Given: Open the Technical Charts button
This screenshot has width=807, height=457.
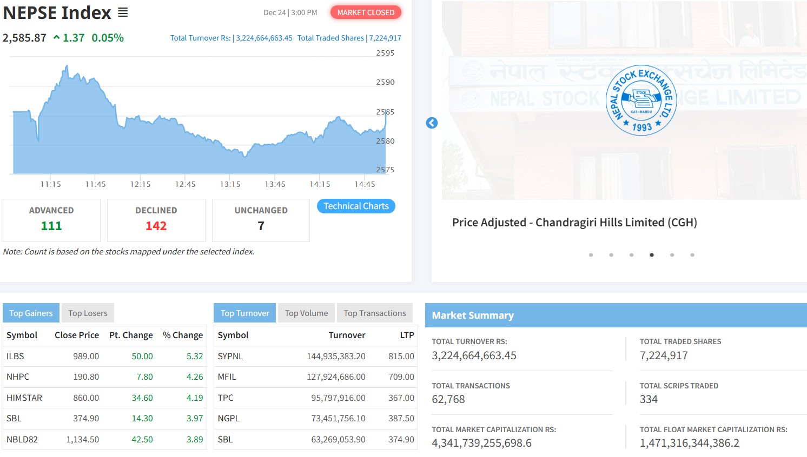Looking at the screenshot, I should [356, 206].
